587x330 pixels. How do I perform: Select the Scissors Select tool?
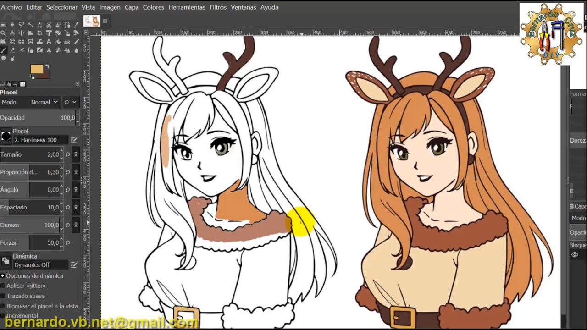coord(49,24)
